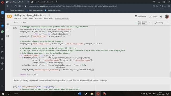This screenshot has height=96, width=171.
Task: Reload the browser page
Action: pyautogui.click(x=15, y=6)
